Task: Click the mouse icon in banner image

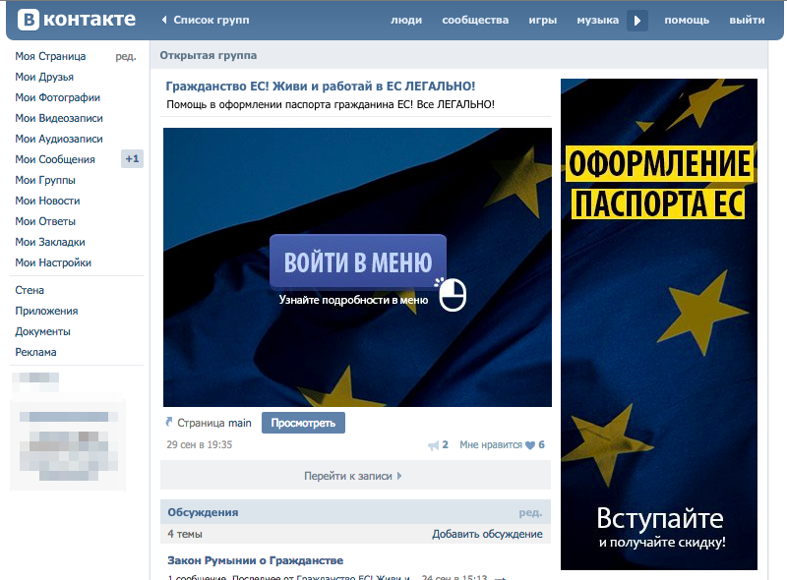Action: tap(453, 295)
